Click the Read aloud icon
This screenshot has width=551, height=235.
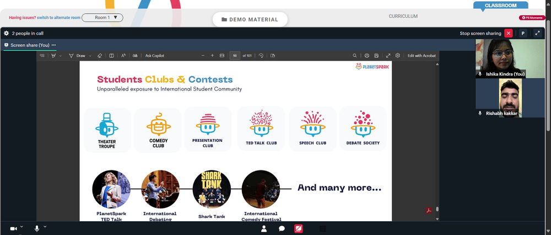[123, 56]
